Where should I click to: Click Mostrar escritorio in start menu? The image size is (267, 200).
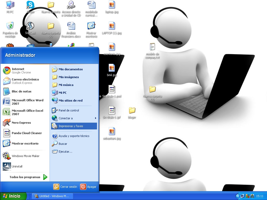click(25, 143)
